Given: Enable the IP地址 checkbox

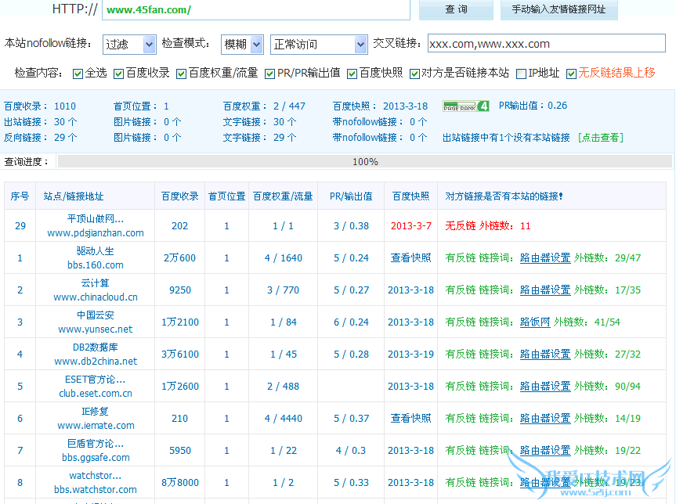Looking at the screenshot, I should 522,74.
